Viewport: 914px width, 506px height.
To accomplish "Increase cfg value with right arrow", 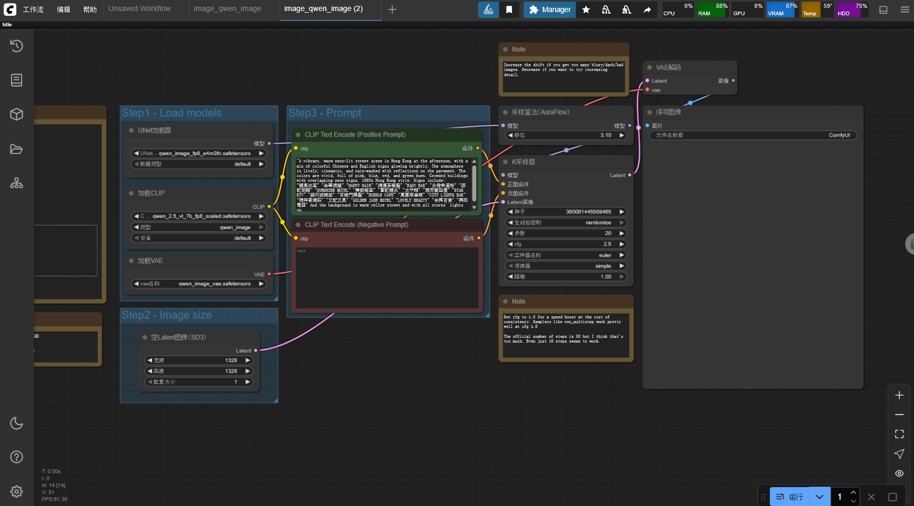I will click(621, 244).
